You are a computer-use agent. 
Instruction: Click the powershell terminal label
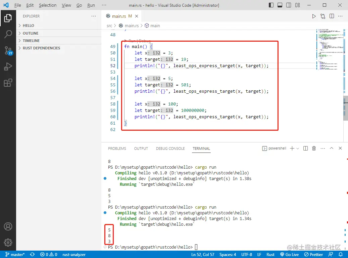(274, 148)
